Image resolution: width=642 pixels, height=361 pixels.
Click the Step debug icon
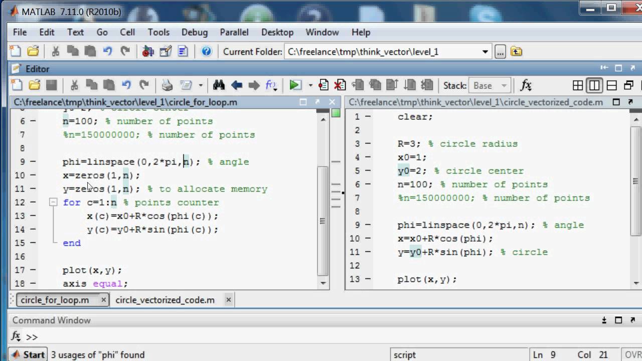358,85
